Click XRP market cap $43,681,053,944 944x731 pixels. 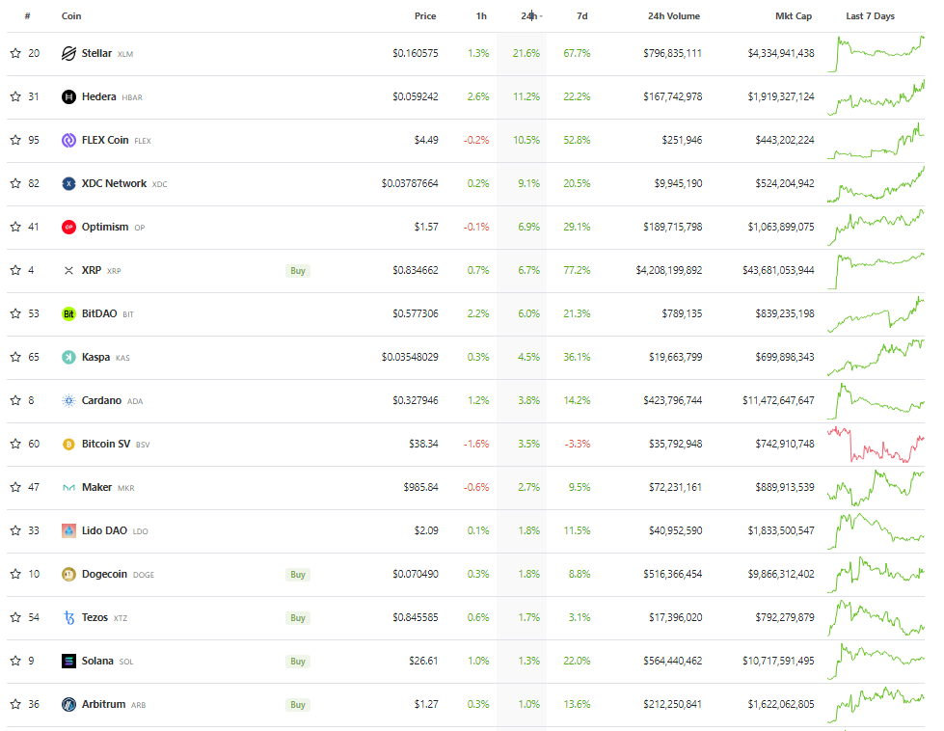[x=778, y=270]
